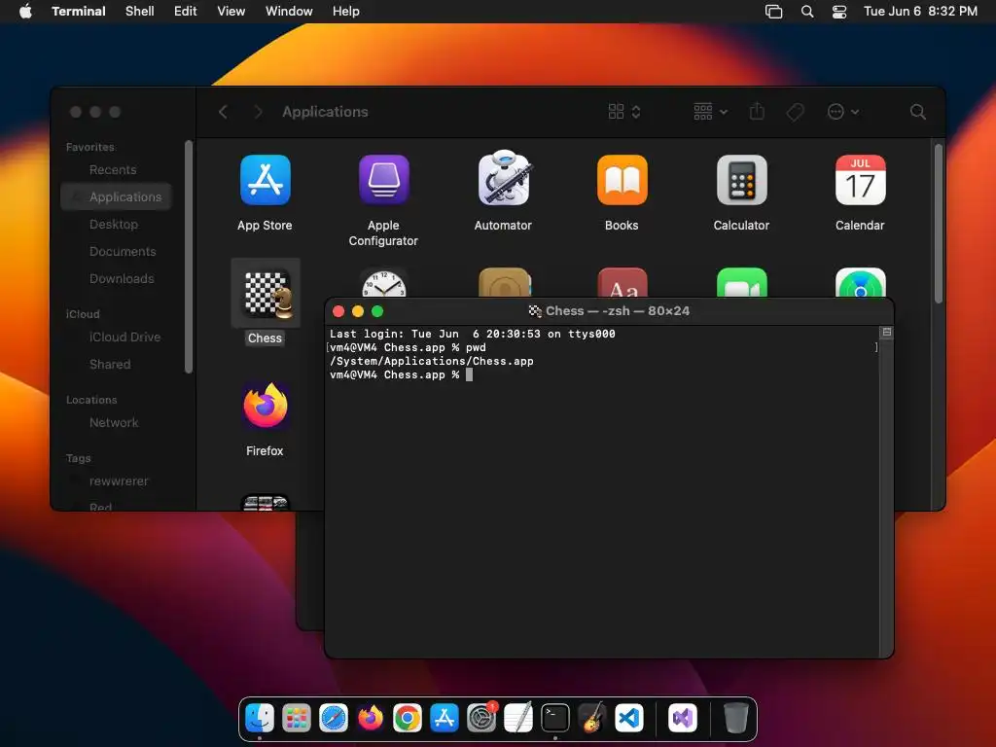The image size is (996, 747).
Task: Open Trash in the Dock
Action: pos(735,718)
